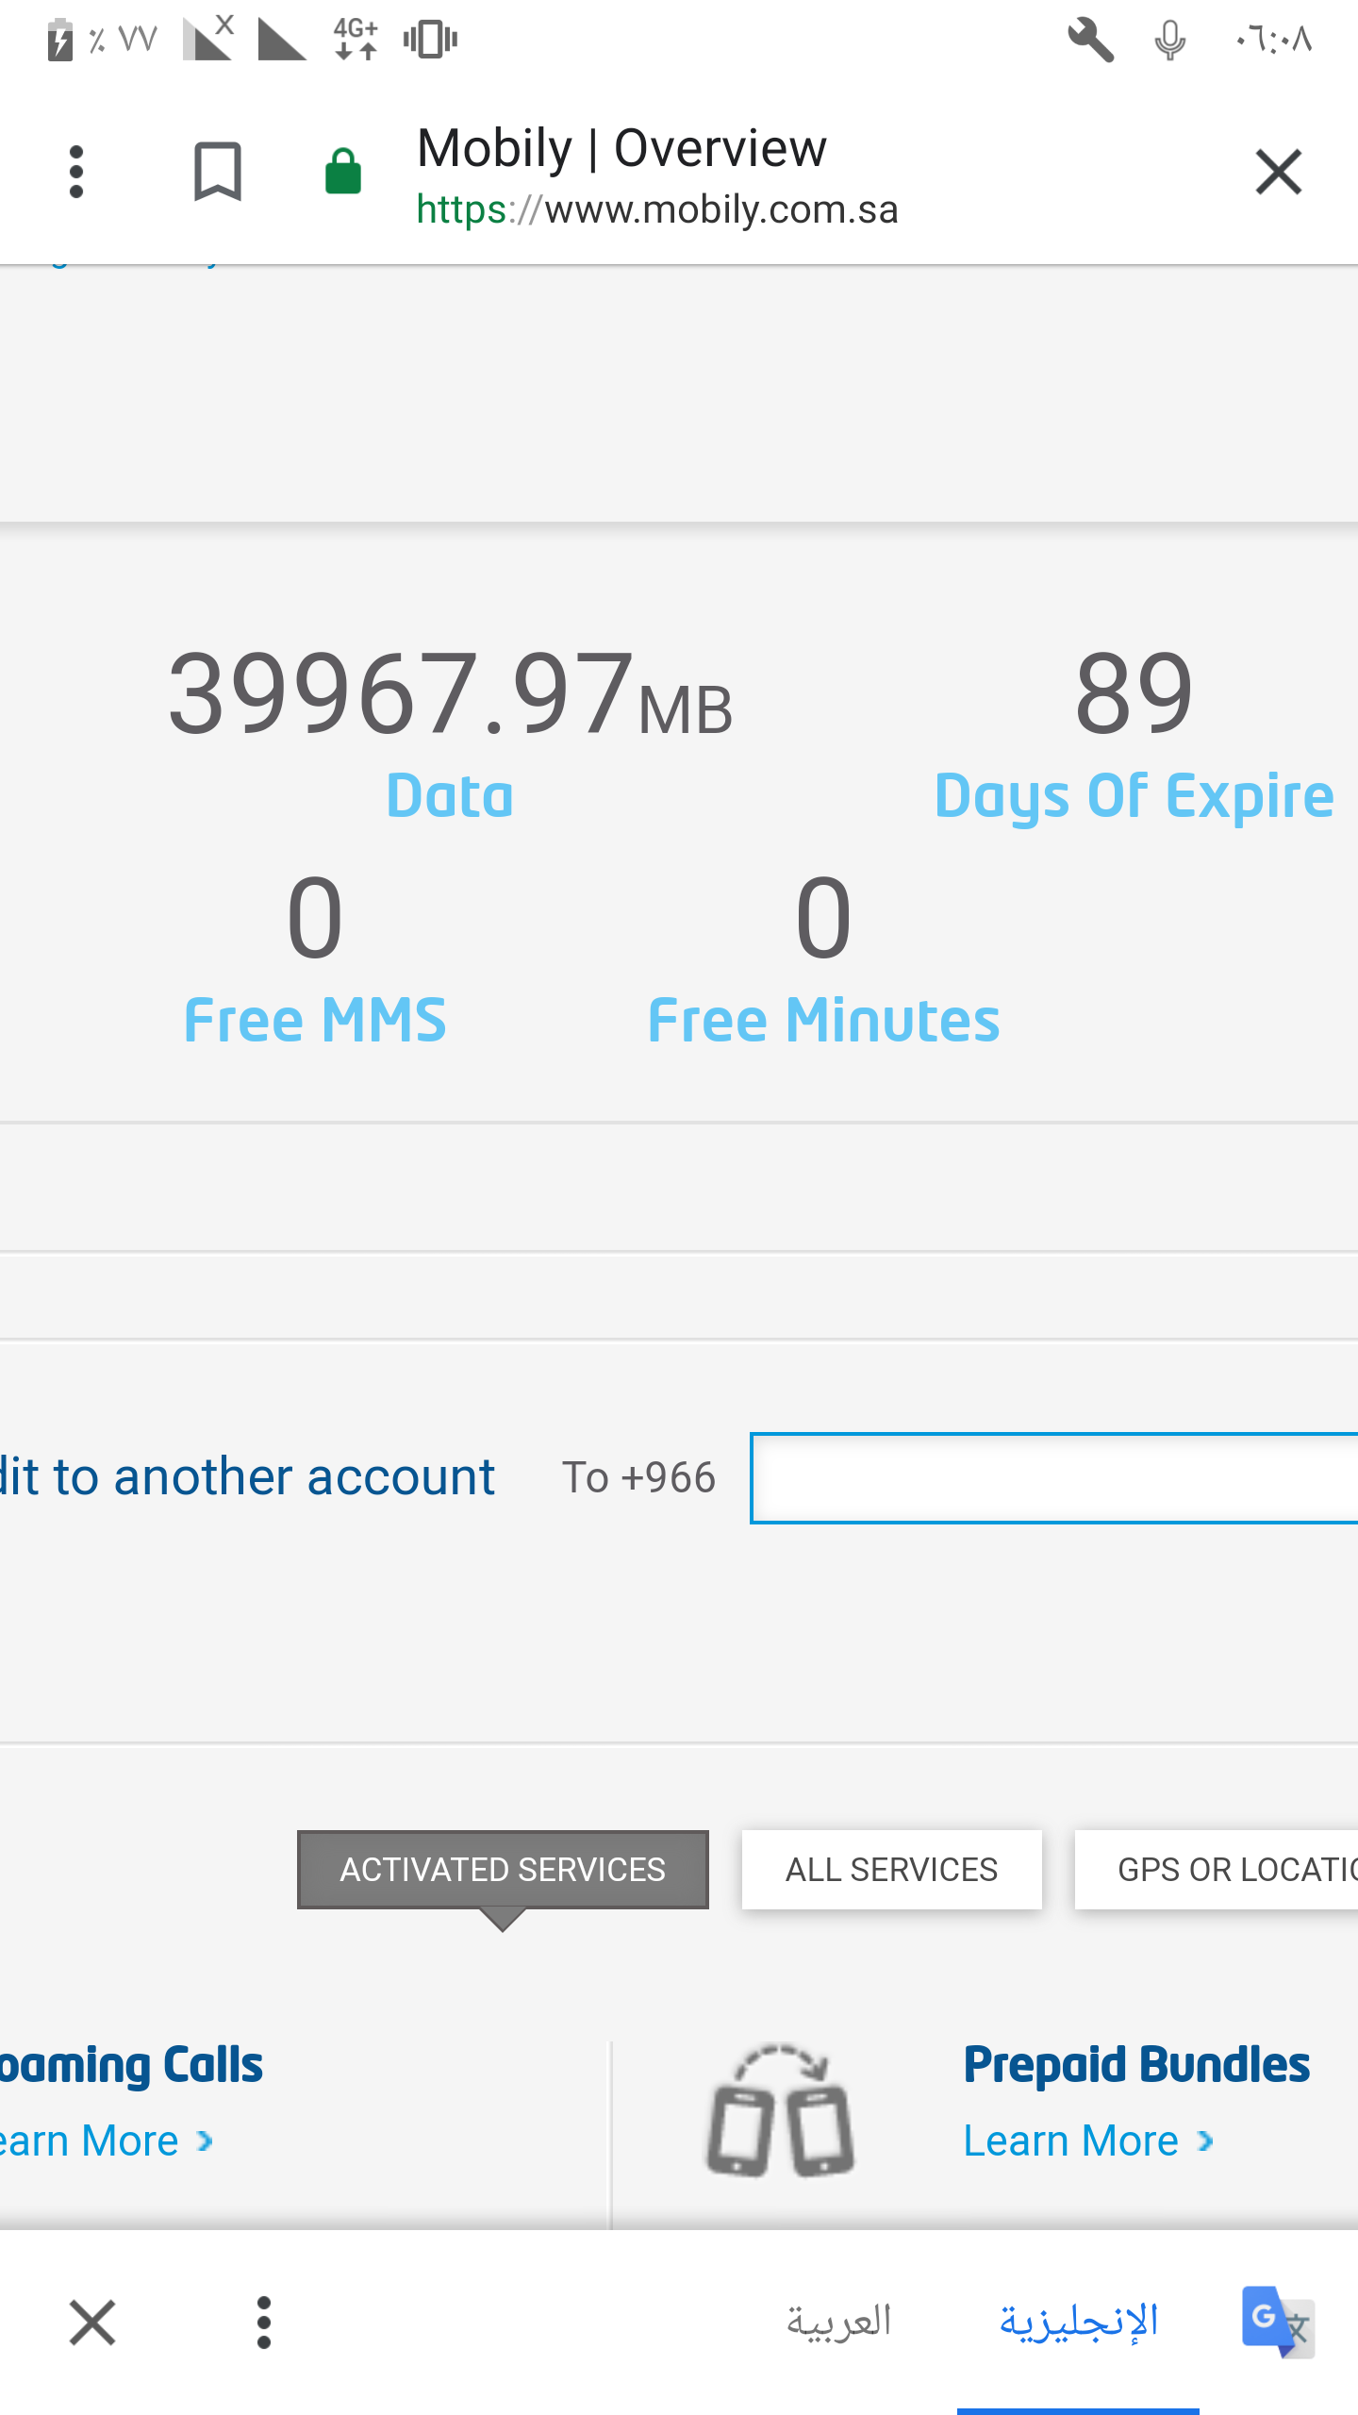
Task: Tap the first SIM signal icon
Action: tap(208, 38)
